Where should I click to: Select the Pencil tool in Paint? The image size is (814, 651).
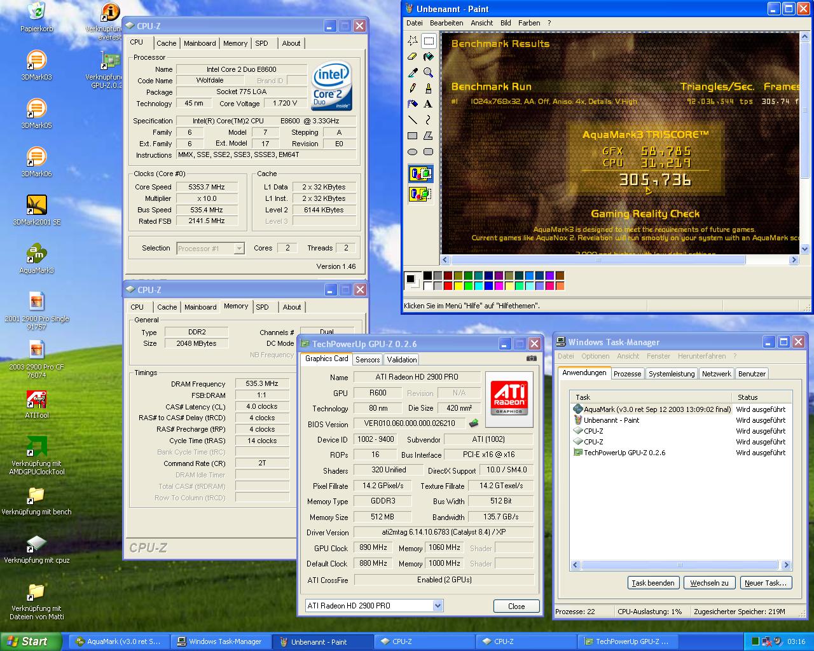(413, 88)
